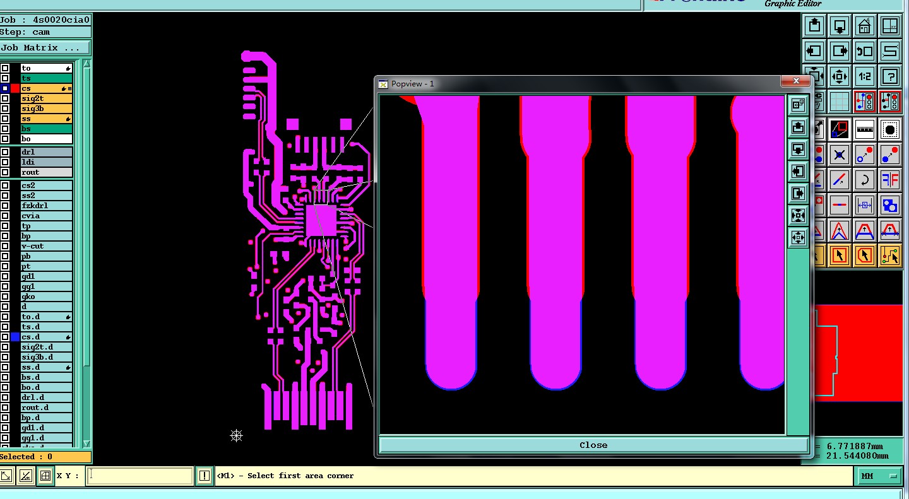Click the Close button in Popview
Viewport: 909px width, 499px height.
(x=593, y=445)
